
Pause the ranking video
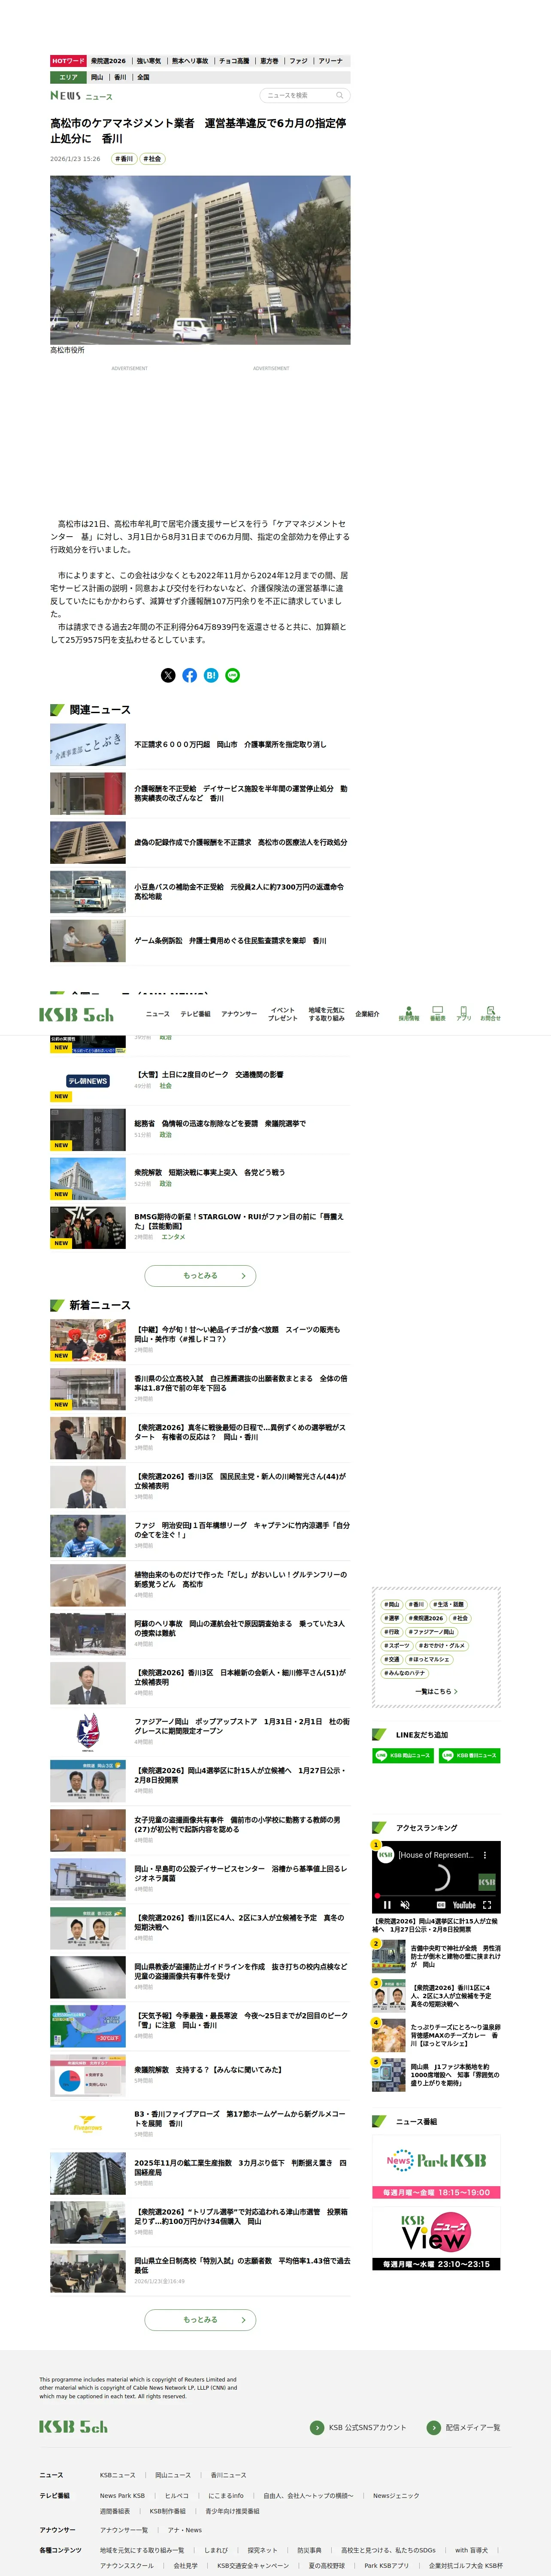coord(387,1905)
